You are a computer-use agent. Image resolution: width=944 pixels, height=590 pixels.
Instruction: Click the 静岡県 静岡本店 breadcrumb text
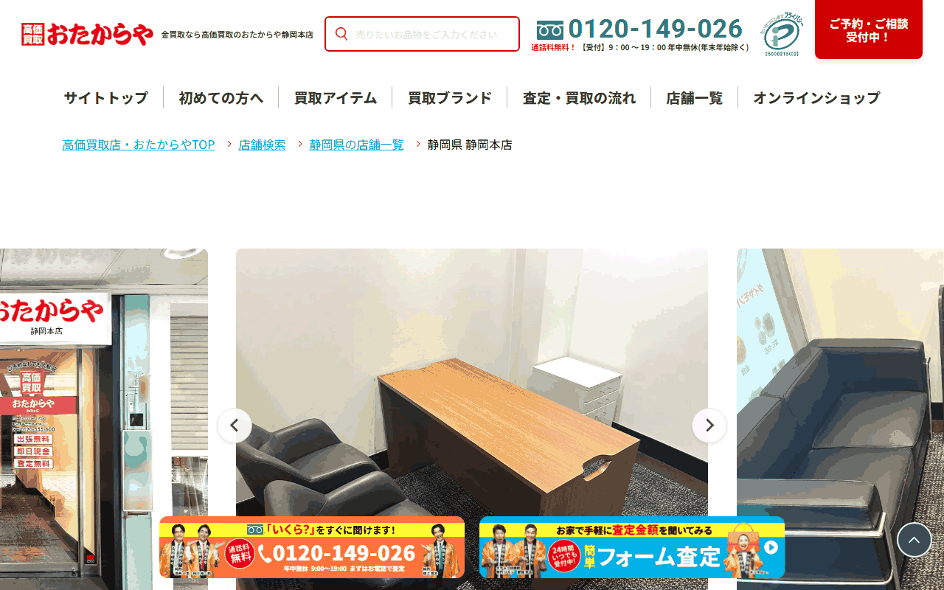[x=470, y=145]
